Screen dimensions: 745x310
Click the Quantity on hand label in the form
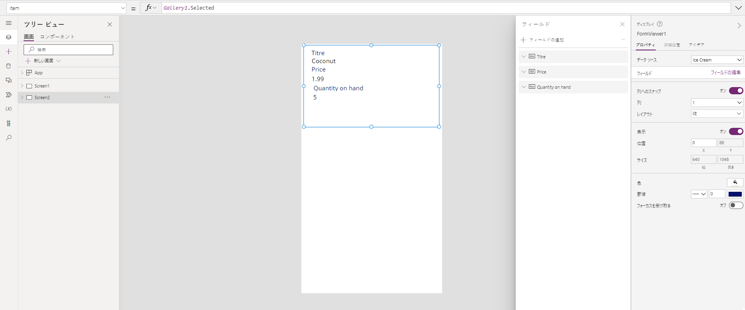pos(338,88)
